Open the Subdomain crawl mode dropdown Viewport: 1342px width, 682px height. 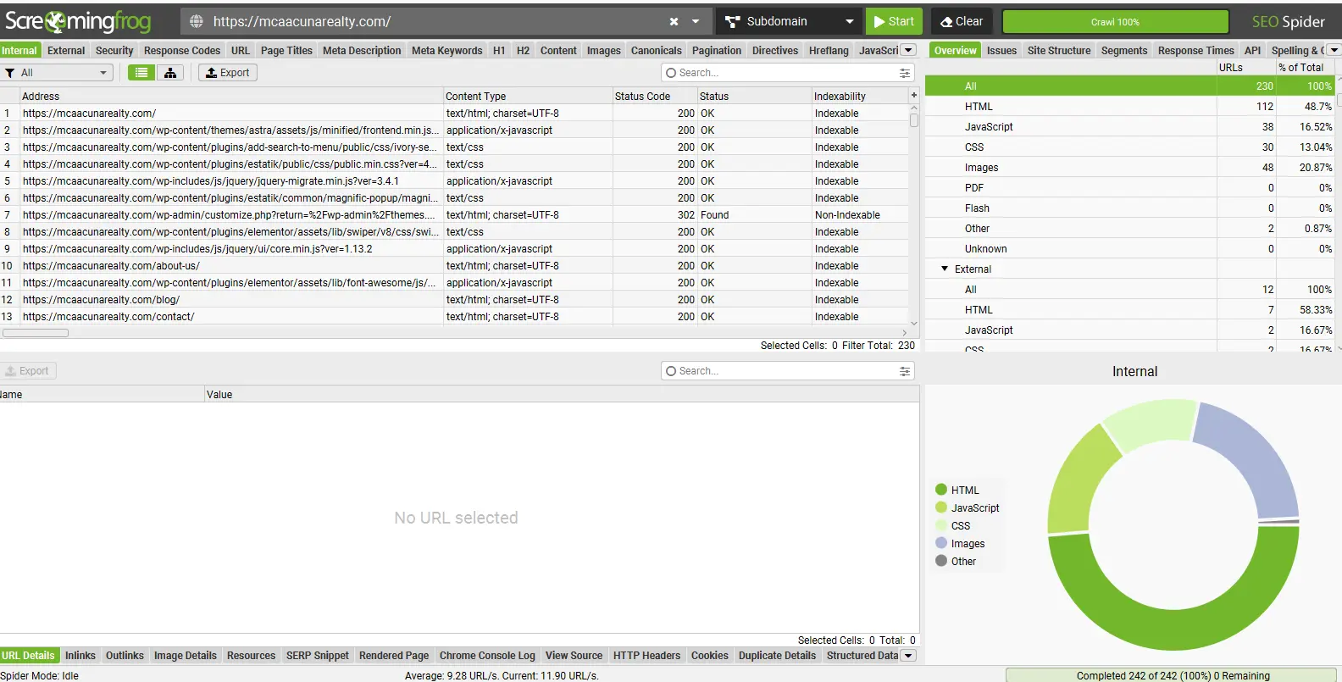pyautogui.click(x=790, y=21)
